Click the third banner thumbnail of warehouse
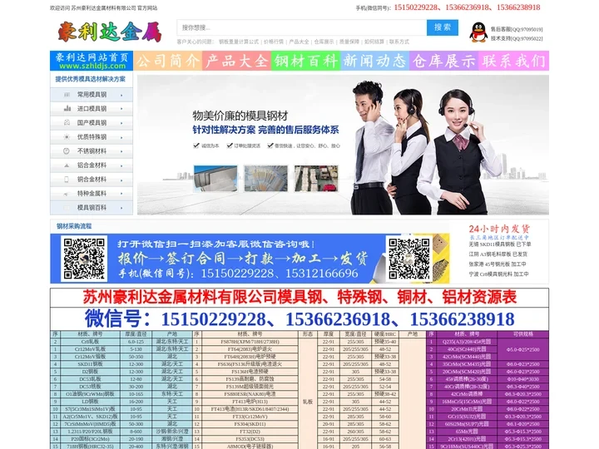The image size is (599, 449). click(316, 178)
